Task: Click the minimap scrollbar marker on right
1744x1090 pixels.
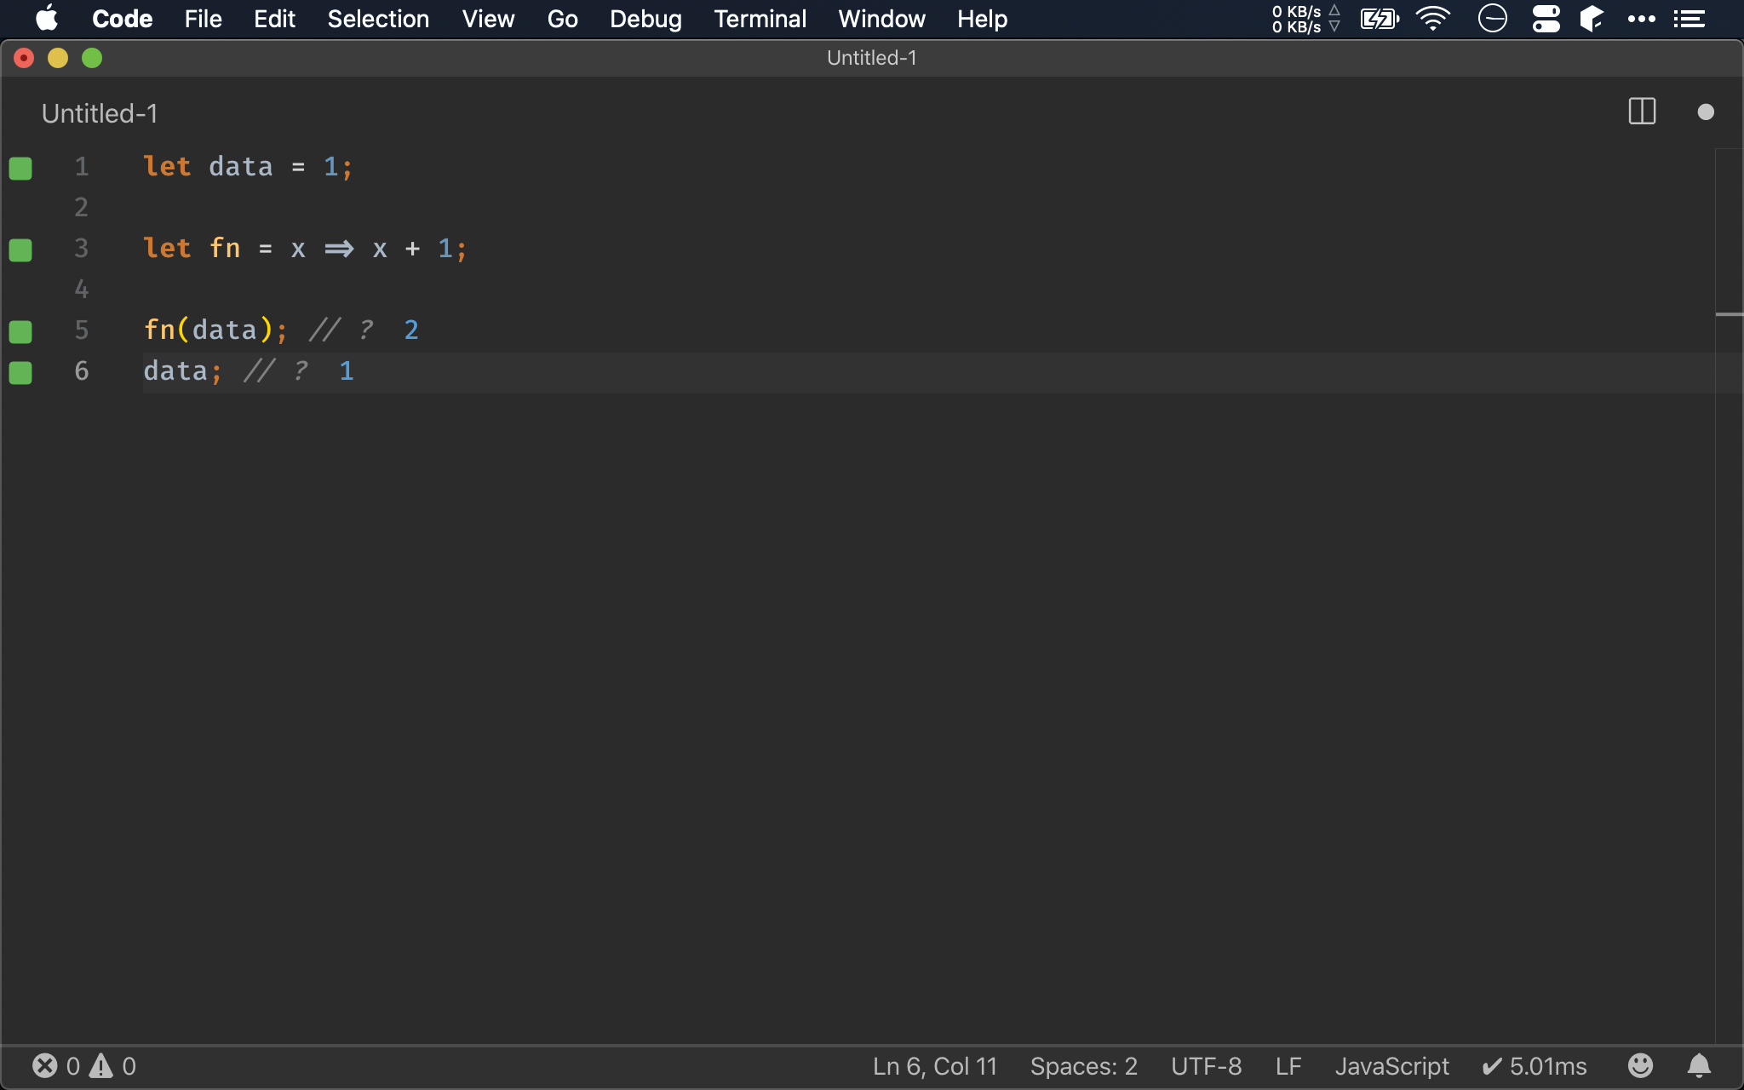Action: point(1729,314)
